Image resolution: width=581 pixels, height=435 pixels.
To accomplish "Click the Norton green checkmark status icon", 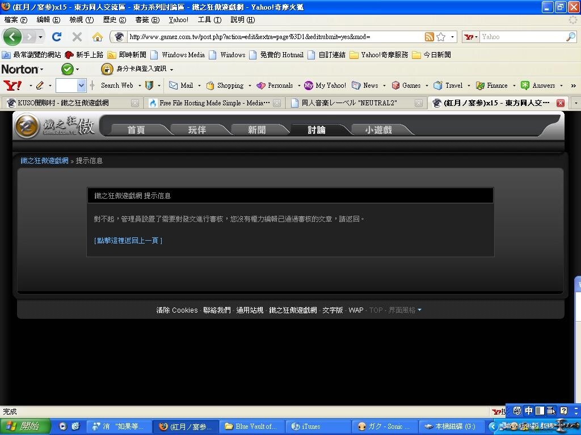I will 67,69.
